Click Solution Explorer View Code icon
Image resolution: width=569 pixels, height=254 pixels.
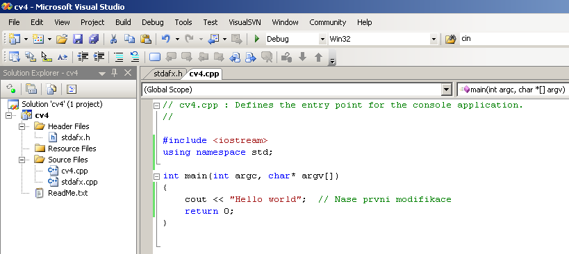tap(72, 89)
